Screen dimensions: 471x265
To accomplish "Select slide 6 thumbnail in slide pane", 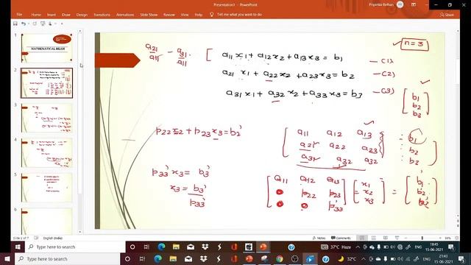I will [47, 222].
